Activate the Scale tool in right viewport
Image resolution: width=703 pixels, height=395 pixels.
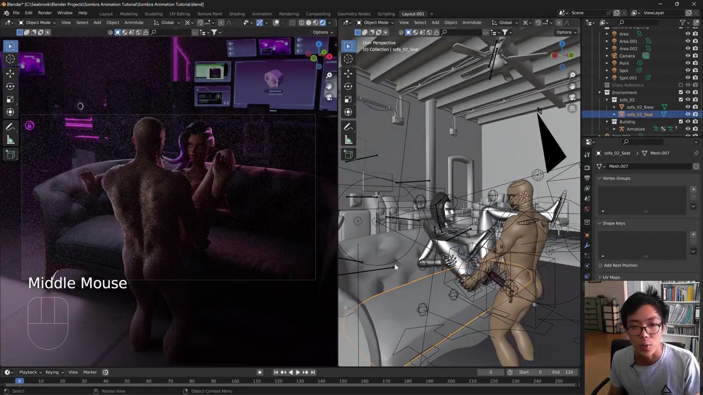(x=348, y=99)
